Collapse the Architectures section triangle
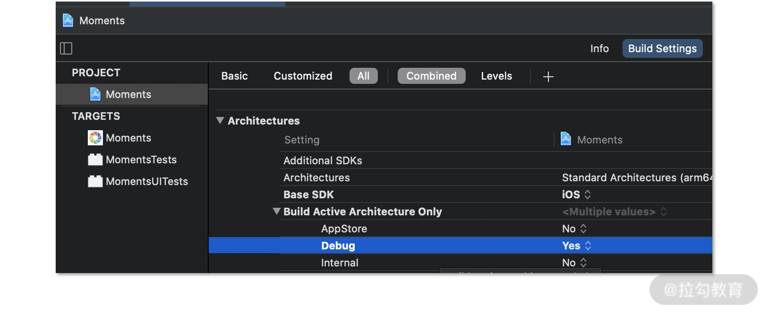Image resolution: width=768 pixels, height=315 pixels. point(220,121)
